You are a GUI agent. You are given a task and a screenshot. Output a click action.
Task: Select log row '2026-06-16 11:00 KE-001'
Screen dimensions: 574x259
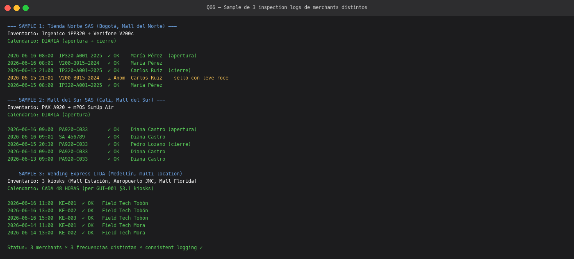pos(78,203)
